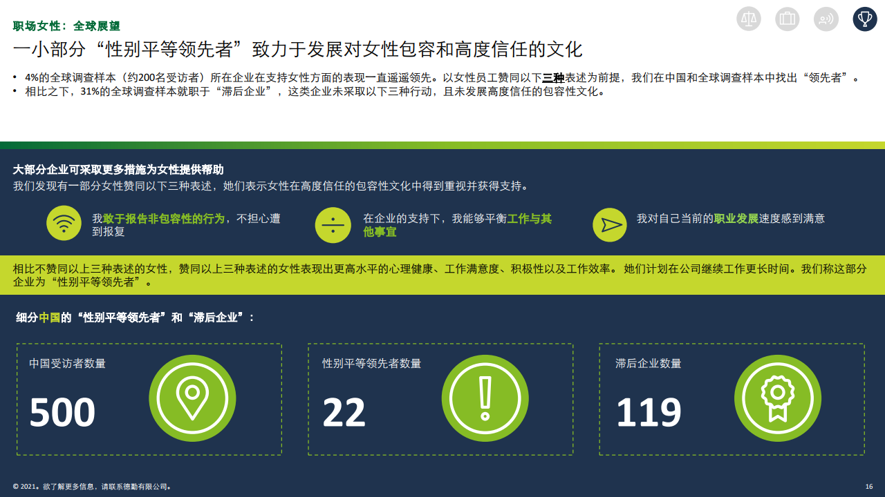885x497 pixels.
Task: Click the Wi-Fi signal icon
Action: (x=64, y=223)
